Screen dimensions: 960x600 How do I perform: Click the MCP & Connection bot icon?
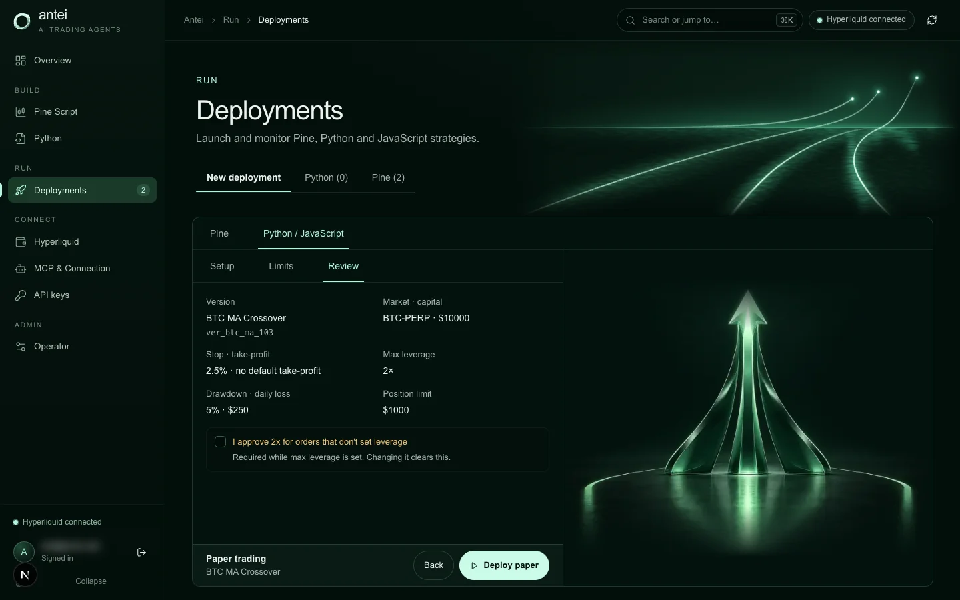point(21,269)
